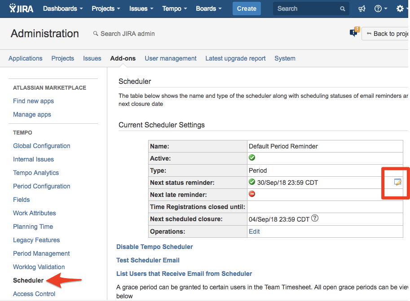Click the magnifier icon in Search JIRA admin
The width and height of the screenshot is (410, 301).
96,34
